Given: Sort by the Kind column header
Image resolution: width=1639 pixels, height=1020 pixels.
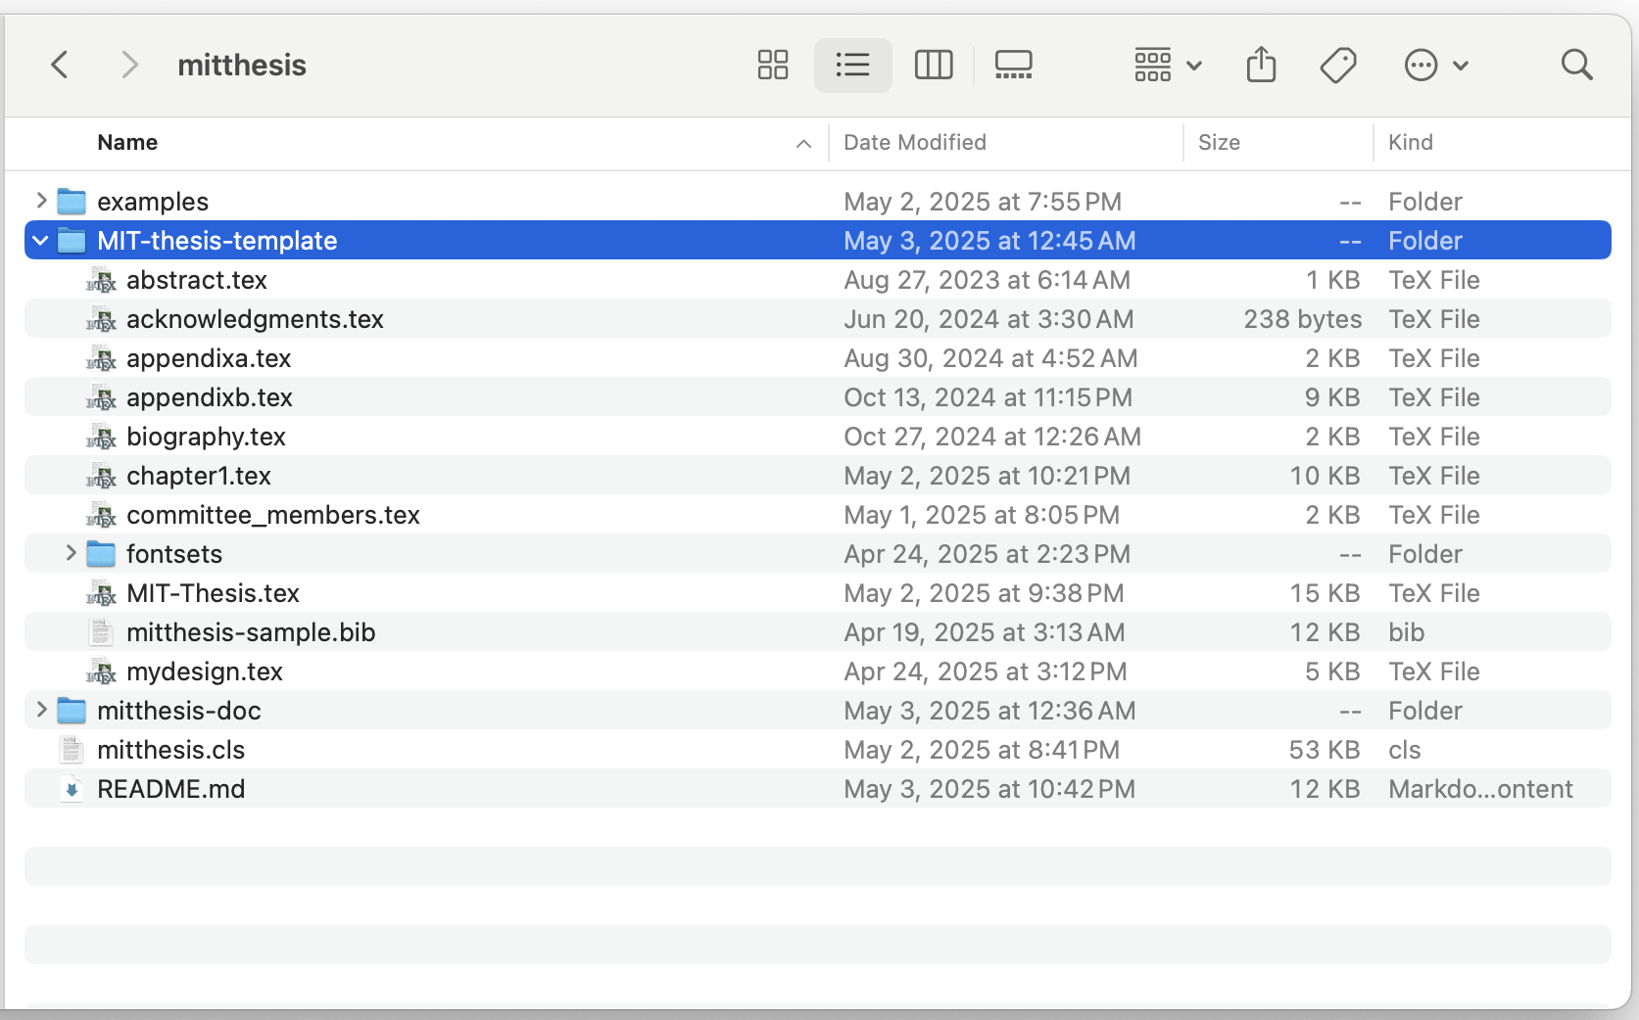Looking at the screenshot, I should pos(1410,143).
